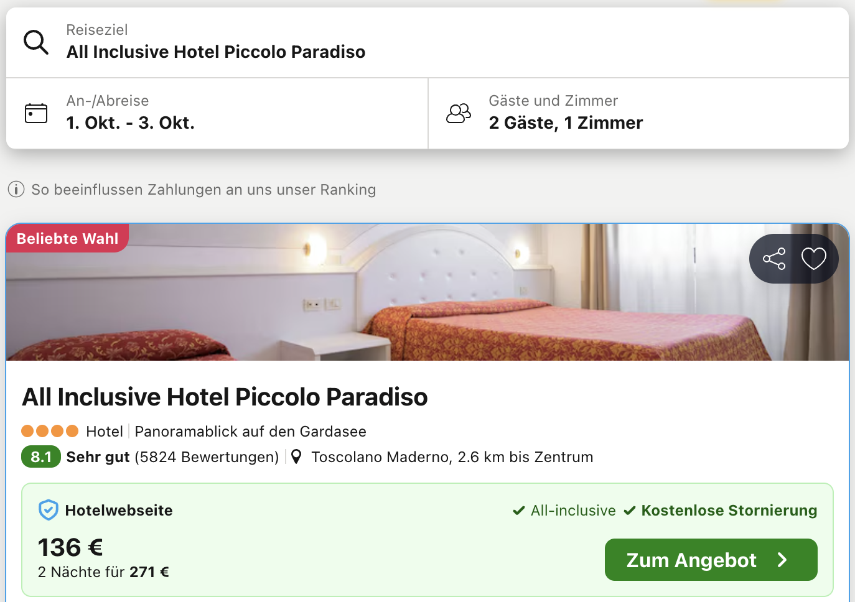This screenshot has width=855, height=602.
Task: Click the location pin icon
Action: tap(297, 457)
